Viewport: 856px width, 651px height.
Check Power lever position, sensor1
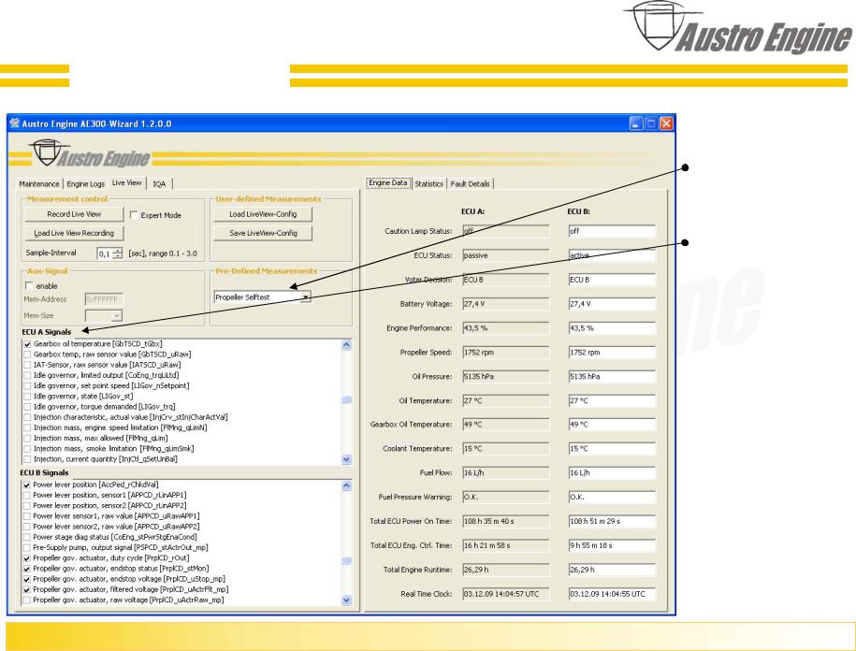pos(27,496)
